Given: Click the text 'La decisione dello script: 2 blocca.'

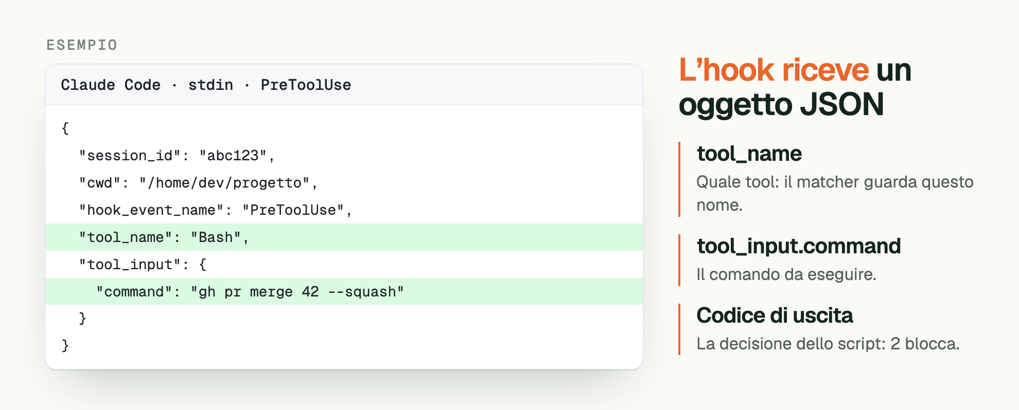Looking at the screenshot, I should click(828, 344).
